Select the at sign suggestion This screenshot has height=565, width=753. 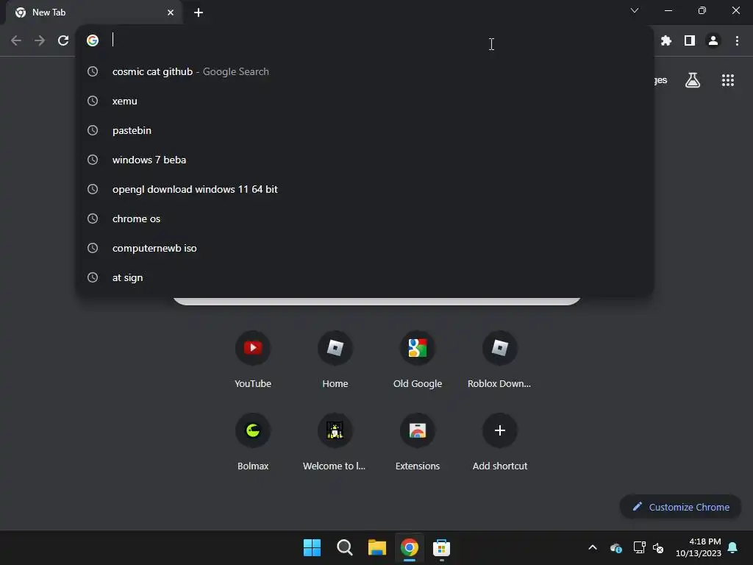(365, 277)
